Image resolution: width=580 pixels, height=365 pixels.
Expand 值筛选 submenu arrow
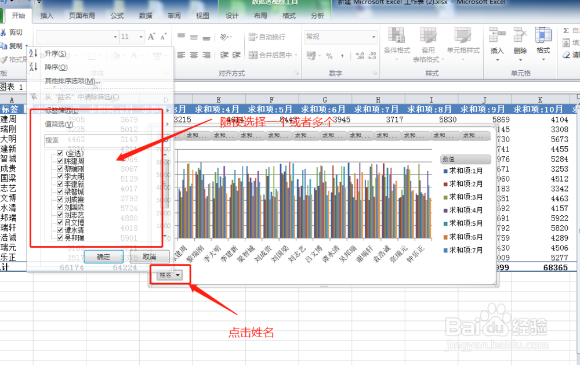pos(168,124)
